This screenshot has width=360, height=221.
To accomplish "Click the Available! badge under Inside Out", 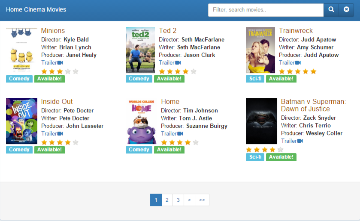I will coord(50,150).
